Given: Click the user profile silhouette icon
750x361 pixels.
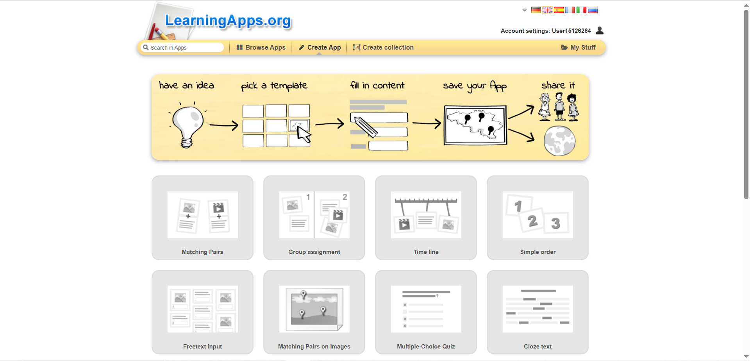Looking at the screenshot, I should click(x=600, y=30).
